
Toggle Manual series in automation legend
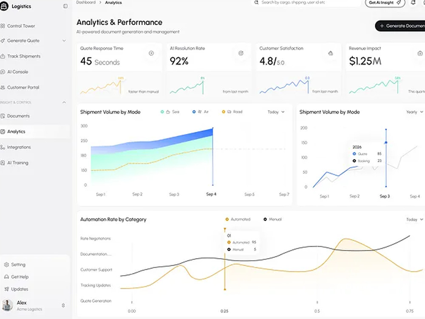[x=273, y=219]
